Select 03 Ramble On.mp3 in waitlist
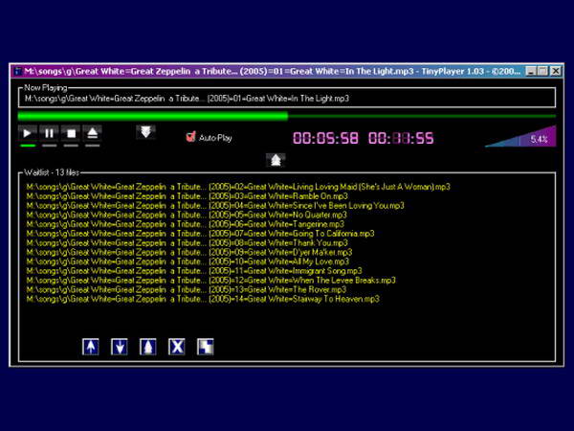 [x=187, y=196]
